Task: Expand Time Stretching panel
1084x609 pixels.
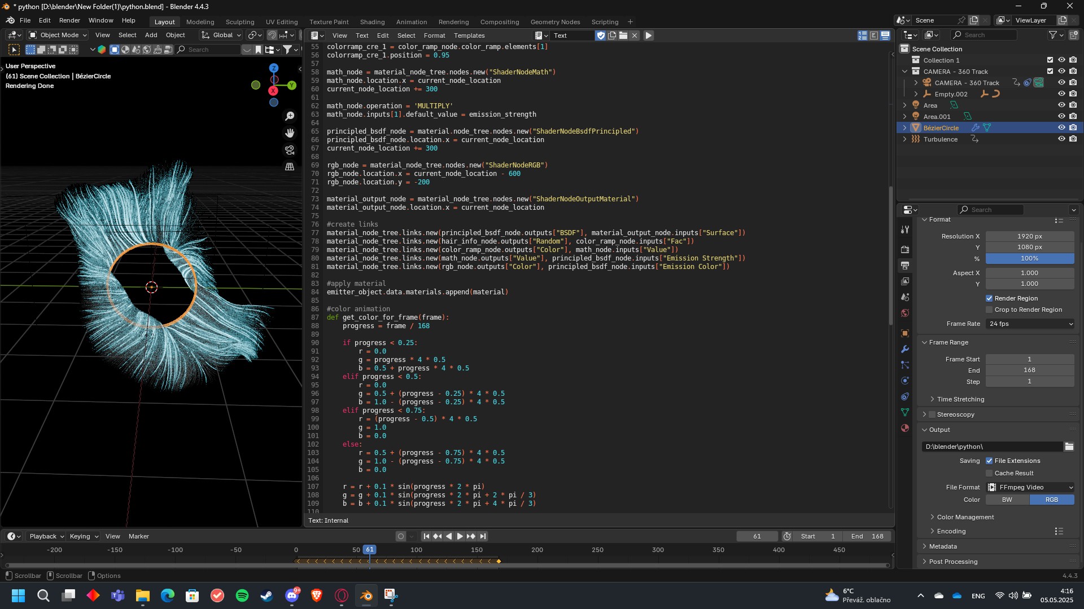Action: click(960, 399)
